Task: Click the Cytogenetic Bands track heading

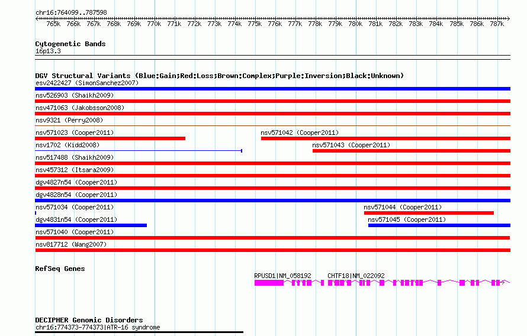Action: point(70,44)
